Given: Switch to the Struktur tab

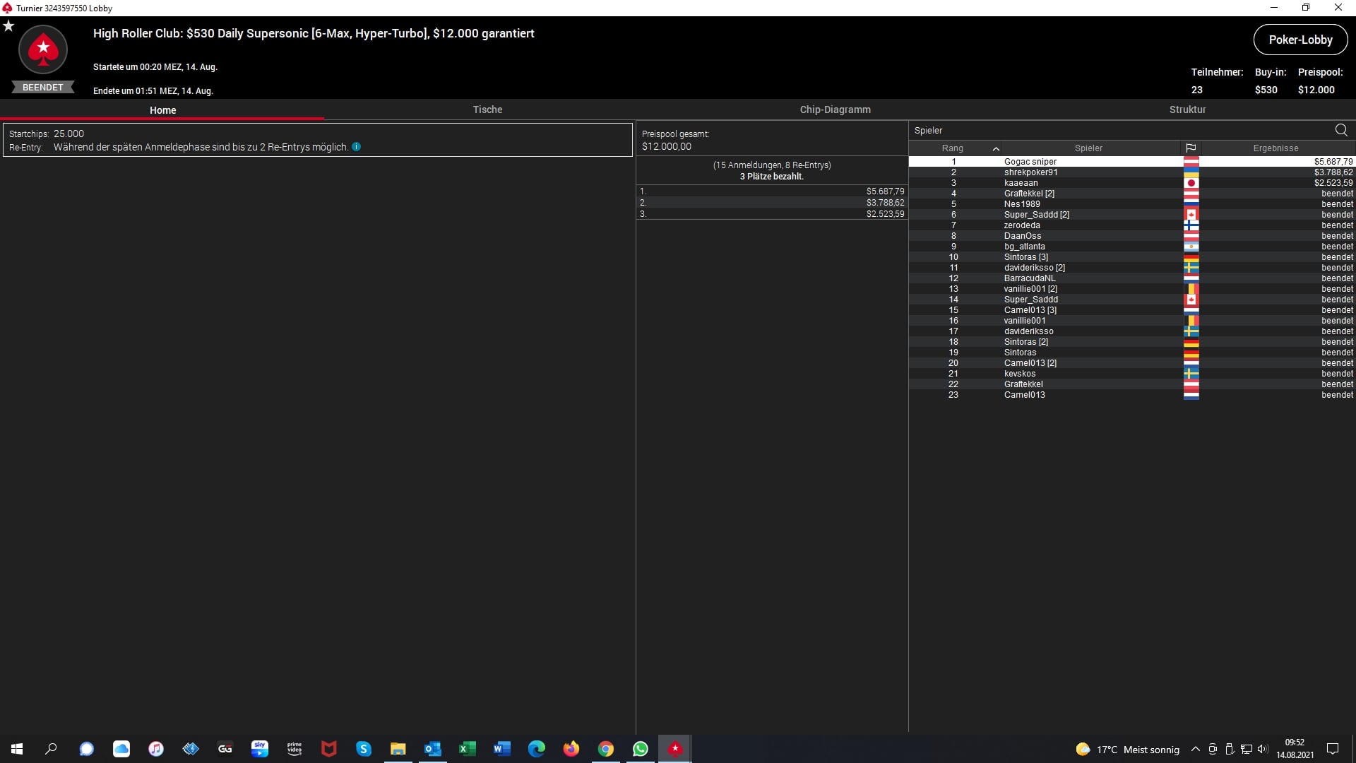Looking at the screenshot, I should pos(1187,110).
